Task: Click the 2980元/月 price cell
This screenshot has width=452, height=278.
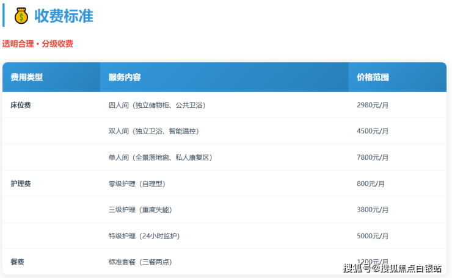Action: (373, 105)
